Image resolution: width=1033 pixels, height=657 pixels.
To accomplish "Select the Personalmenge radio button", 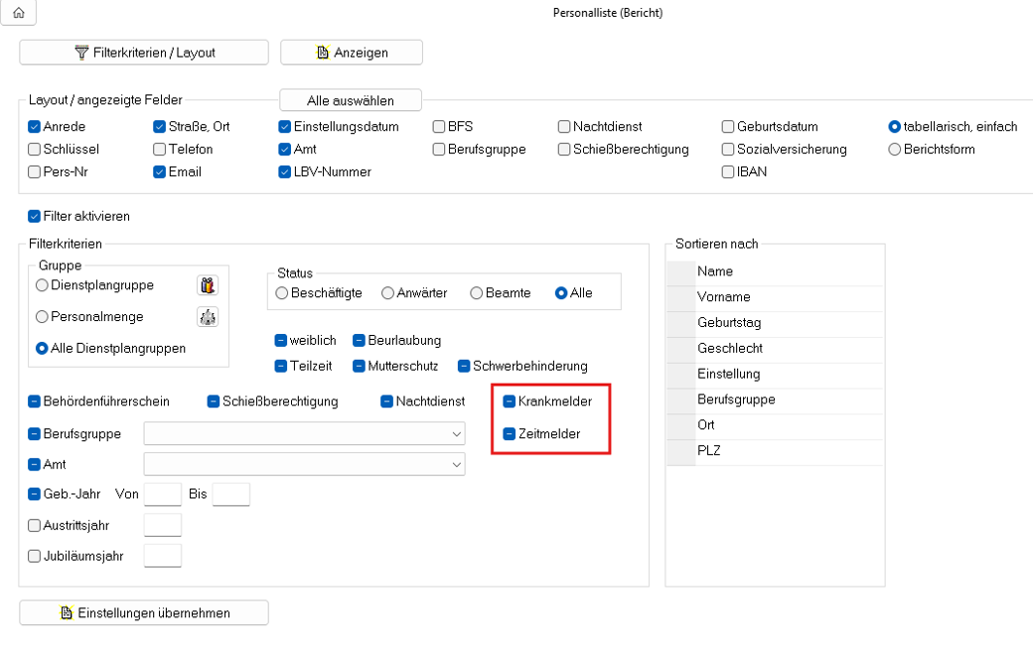I will pos(42,317).
